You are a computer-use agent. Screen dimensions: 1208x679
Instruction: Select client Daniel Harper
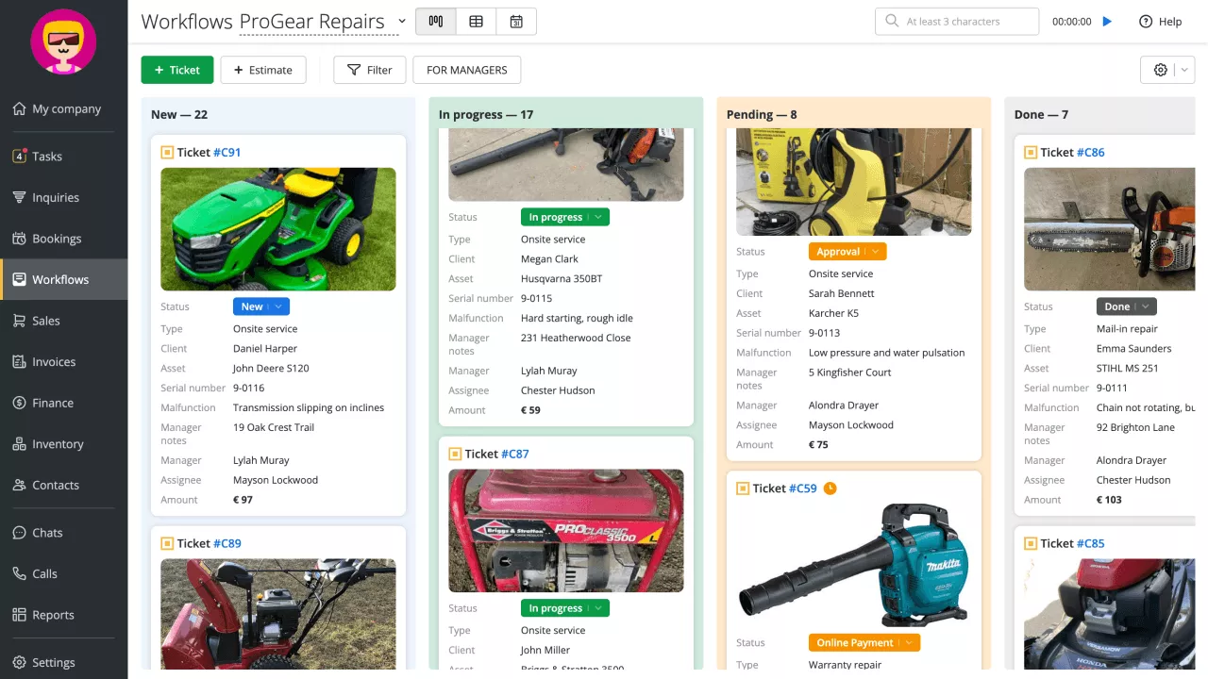pyautogui.click(x=265, y=349)
